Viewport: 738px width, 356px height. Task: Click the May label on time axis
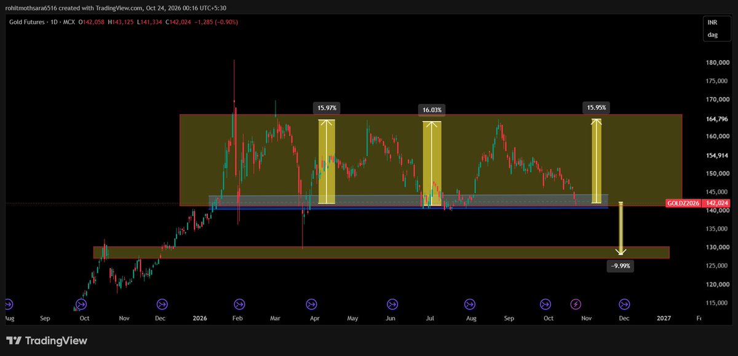pyautogui.click(x=352, y=318)
